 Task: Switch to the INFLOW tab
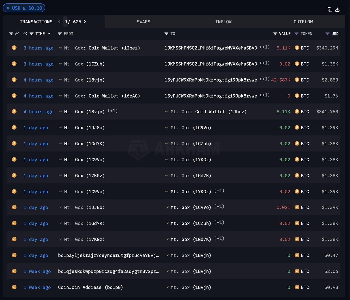click(x=223, y=22)
